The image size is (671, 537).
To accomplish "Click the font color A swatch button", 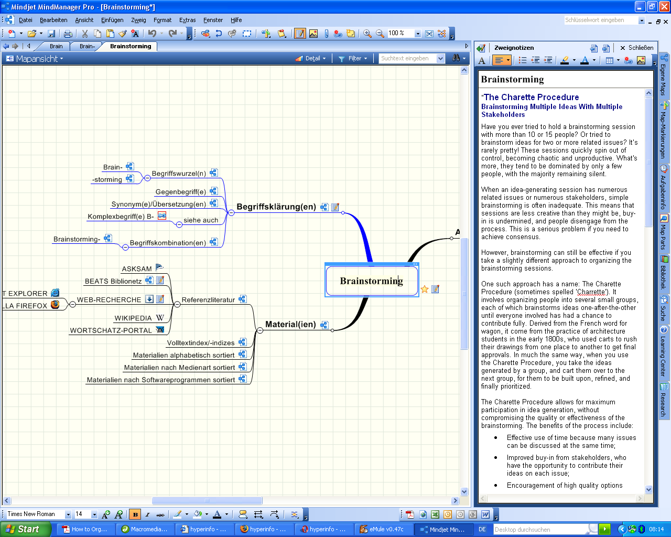I will tap(217, 514).
